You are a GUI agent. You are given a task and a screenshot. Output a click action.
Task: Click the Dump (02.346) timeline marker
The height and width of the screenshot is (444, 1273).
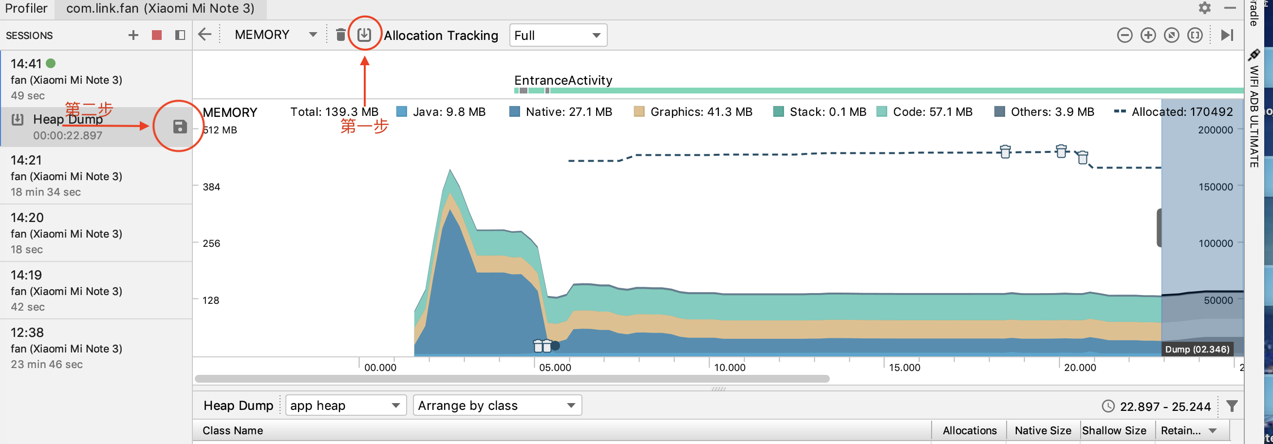[1197, 349]
